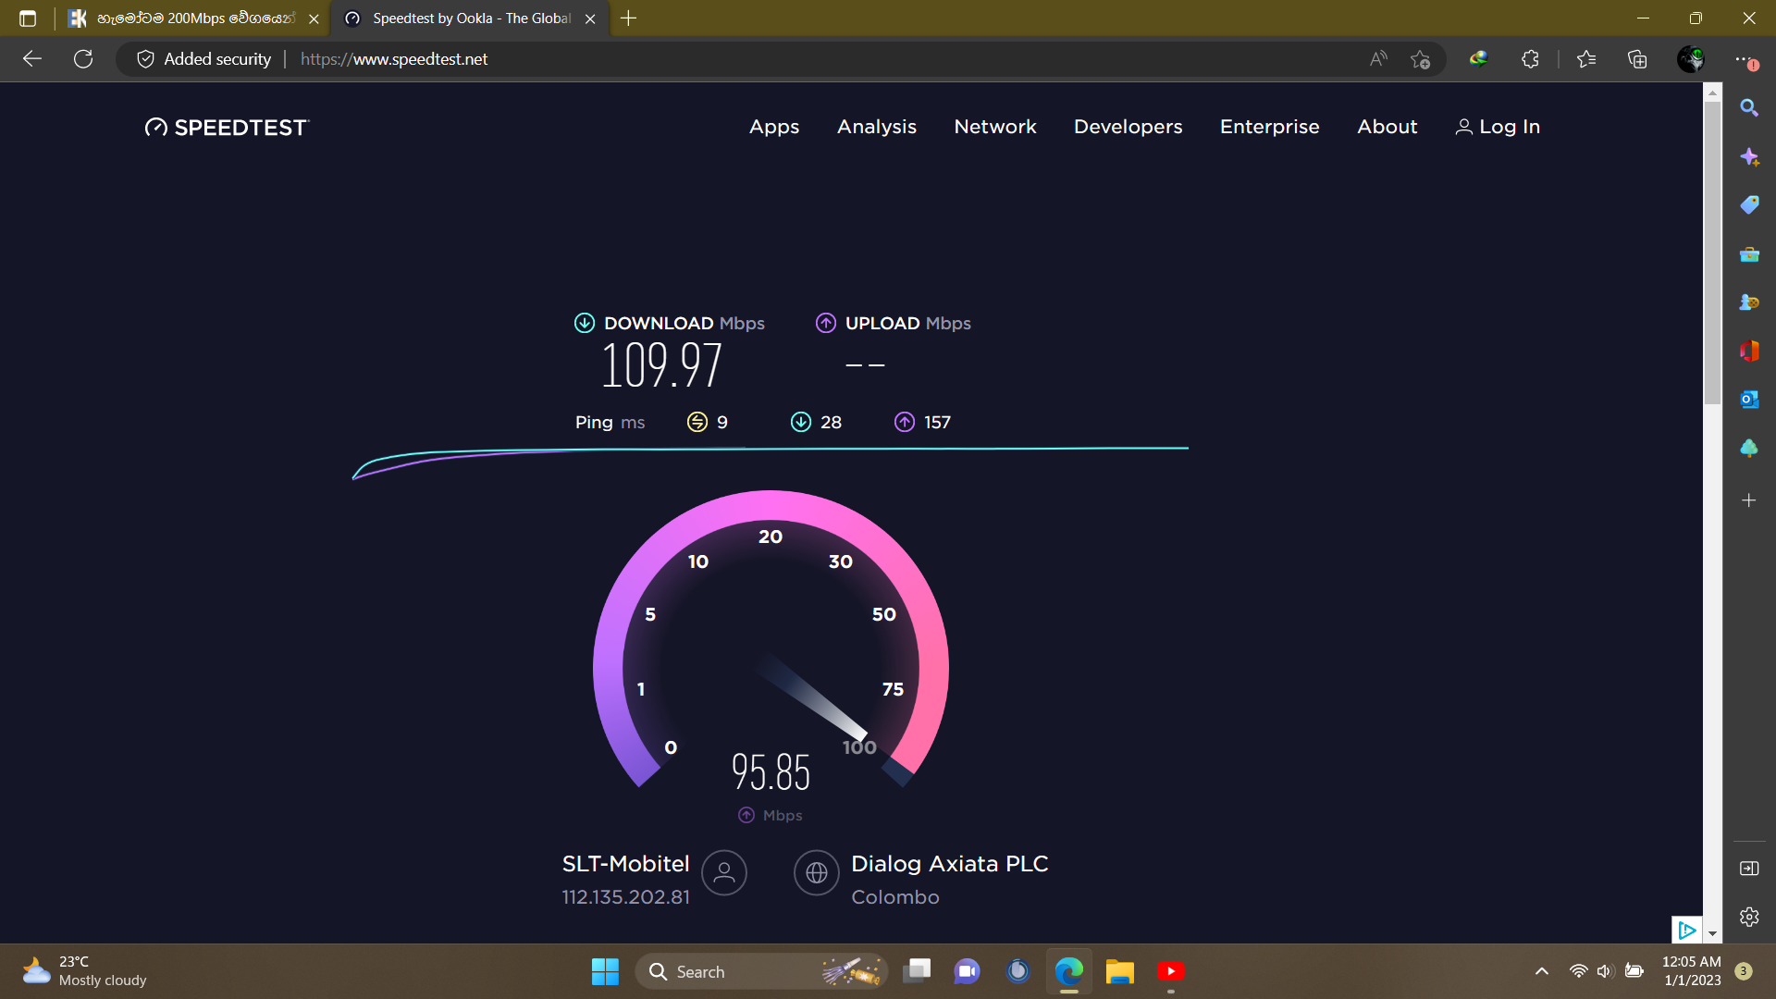Click the AdChoices icon at page bottom
The width and height of the screenshot is (1776, 999).
click(1686, 930)
